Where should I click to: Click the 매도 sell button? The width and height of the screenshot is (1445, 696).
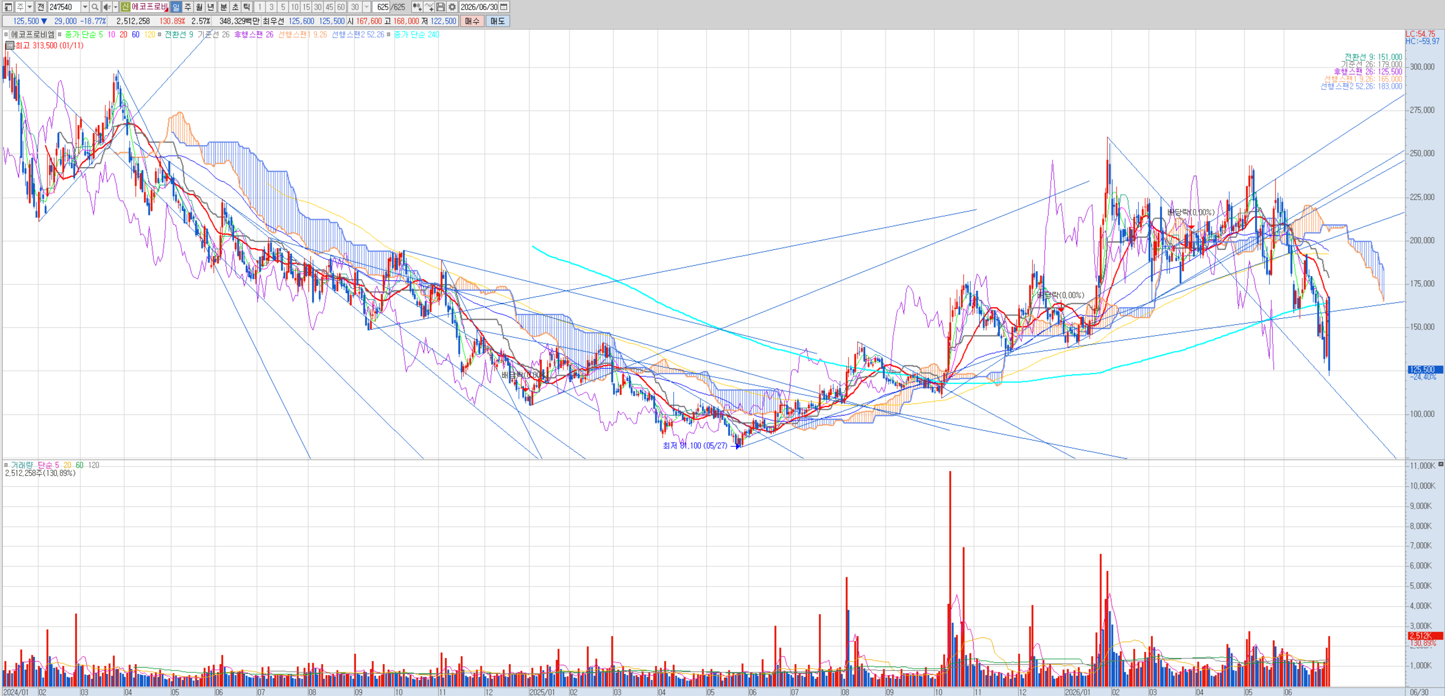498,21
